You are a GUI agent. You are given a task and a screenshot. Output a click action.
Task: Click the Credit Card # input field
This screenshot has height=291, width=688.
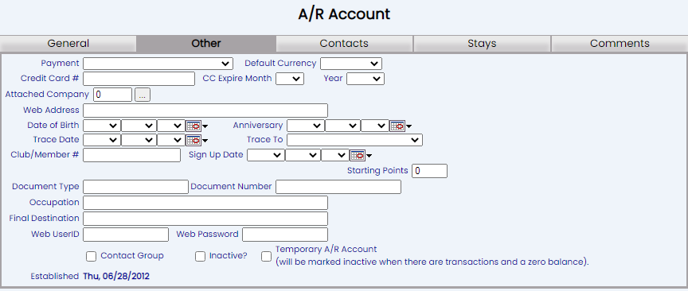point(139,79)
